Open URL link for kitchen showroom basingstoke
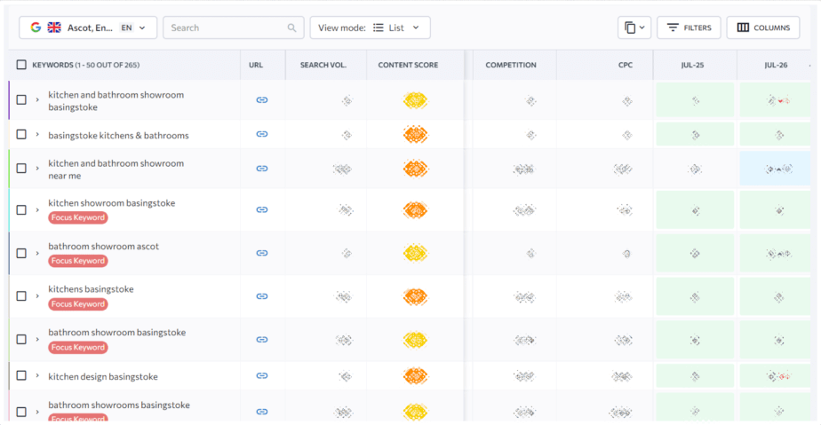 (x=262, y=210)
